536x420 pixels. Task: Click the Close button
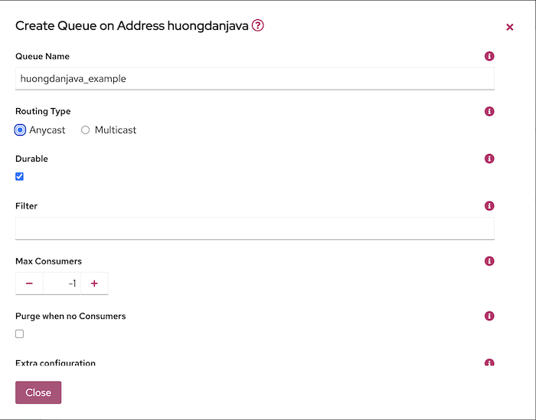38,392
